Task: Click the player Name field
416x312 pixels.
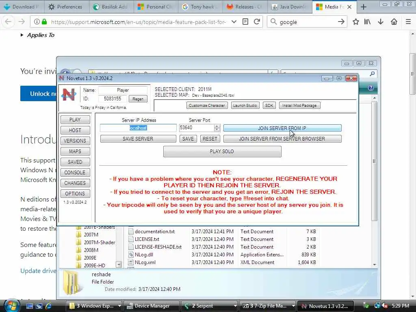Action: coord(123,90)
